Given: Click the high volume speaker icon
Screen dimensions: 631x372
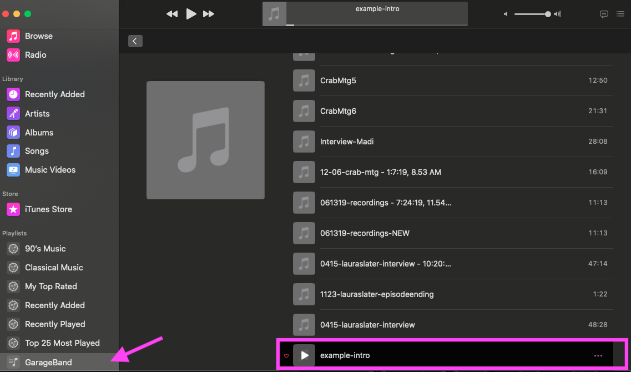Looking at the screenshot, I should coord(557,14).
